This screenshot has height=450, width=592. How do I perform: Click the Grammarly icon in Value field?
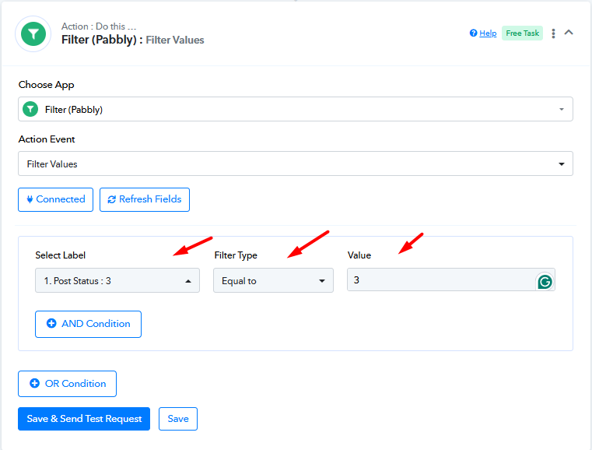point(545,282)
